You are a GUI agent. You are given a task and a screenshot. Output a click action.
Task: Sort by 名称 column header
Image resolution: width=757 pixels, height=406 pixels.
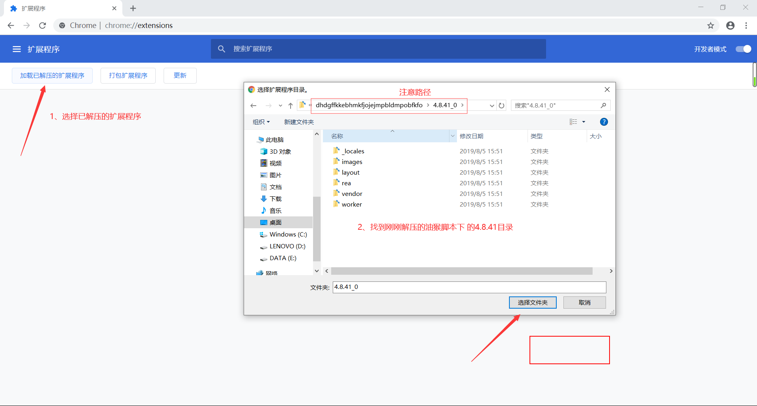point(386,136)
